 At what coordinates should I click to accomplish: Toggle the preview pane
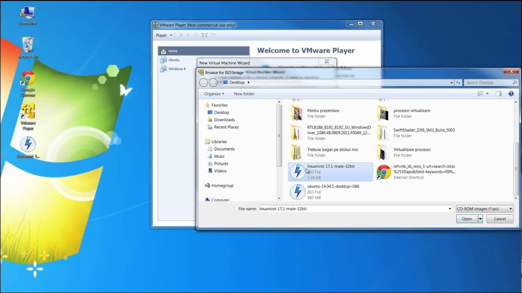[499, 94]
